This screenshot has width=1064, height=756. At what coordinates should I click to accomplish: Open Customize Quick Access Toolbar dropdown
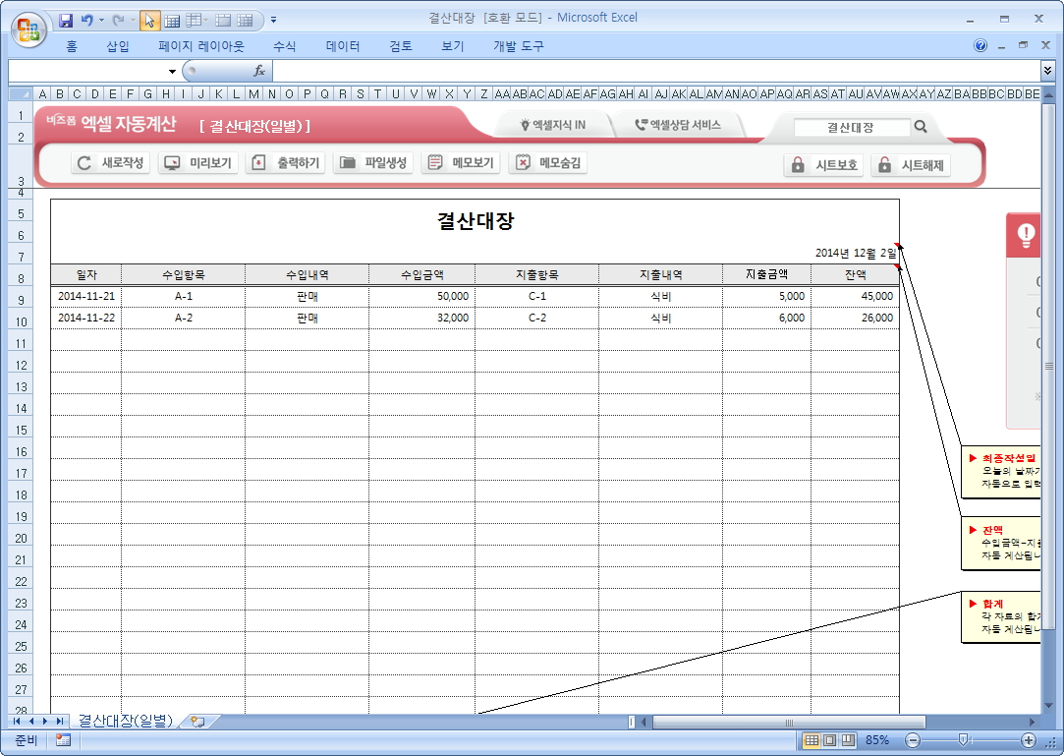coord(273,20)
